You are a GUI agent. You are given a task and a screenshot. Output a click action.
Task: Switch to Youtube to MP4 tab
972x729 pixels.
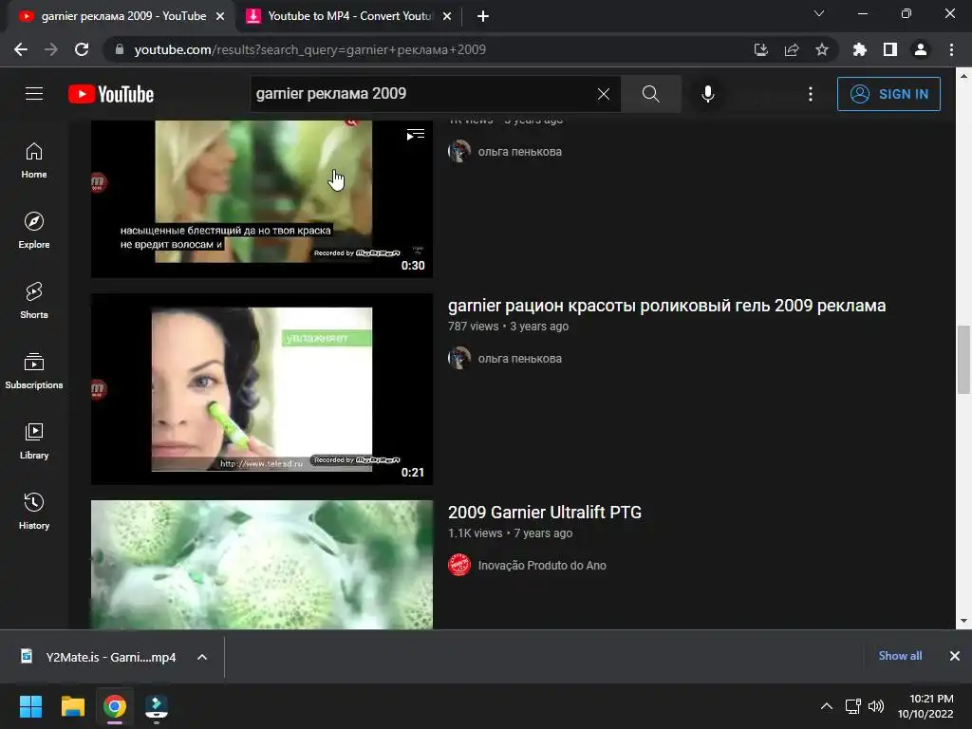coord(350,16)
